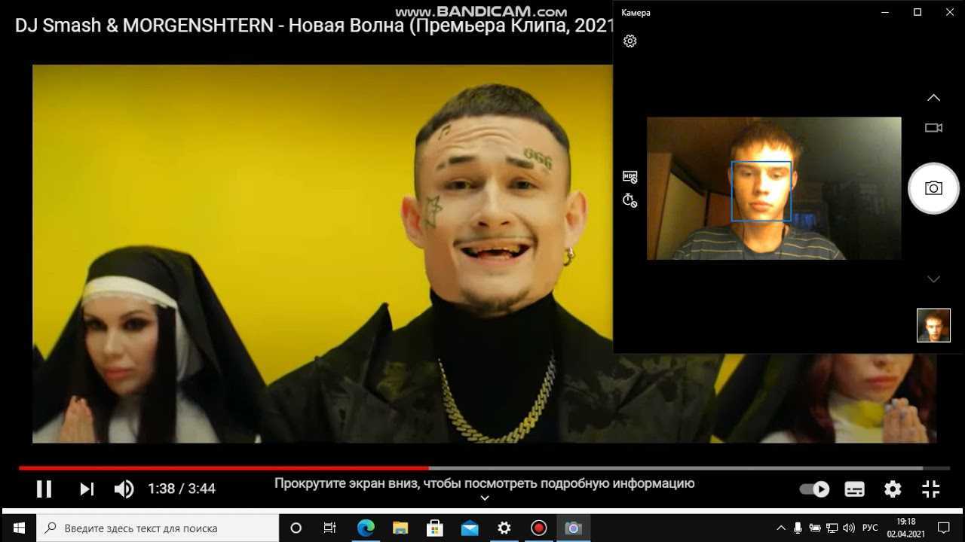The image size is (965, 542).
Task: Click the Windows taskbar search field
Action: point(158,528)
